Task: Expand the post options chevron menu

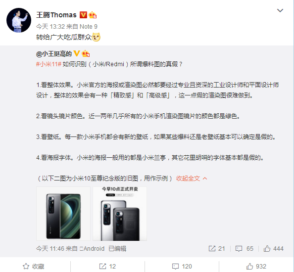Action: pos(280,10)
